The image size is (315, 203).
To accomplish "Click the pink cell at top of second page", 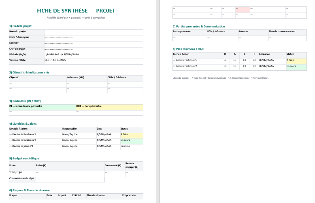I will (243, 9).
